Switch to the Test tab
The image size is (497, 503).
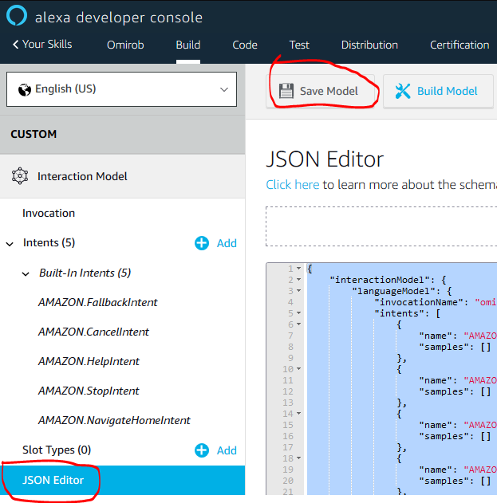point(299,45)
